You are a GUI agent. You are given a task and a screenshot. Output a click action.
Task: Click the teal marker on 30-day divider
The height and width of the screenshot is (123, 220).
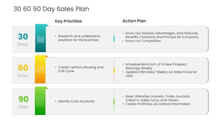coord(114,39)
